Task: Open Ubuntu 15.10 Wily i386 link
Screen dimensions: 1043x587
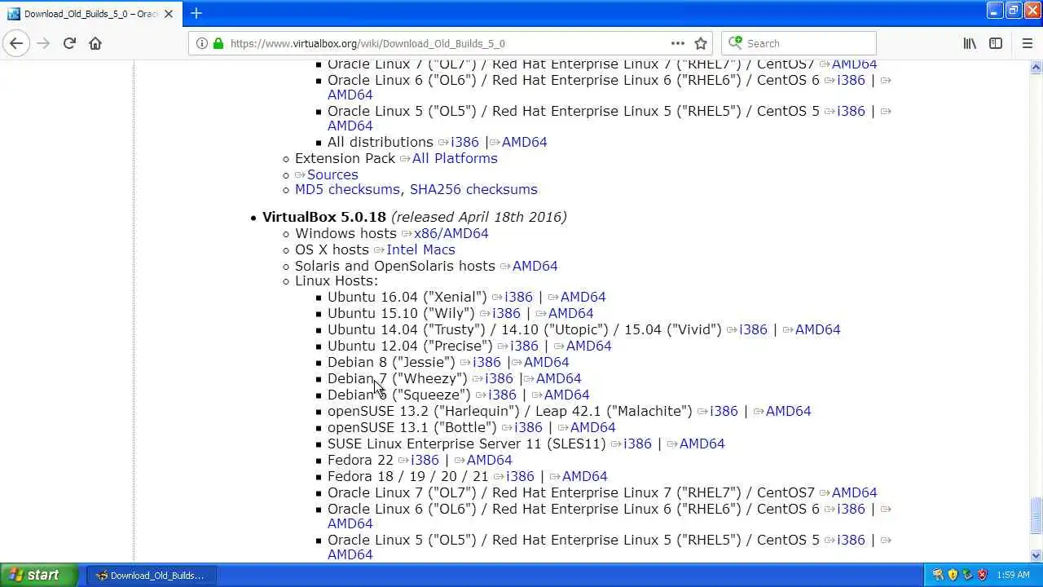Action: tap(506, 313)
